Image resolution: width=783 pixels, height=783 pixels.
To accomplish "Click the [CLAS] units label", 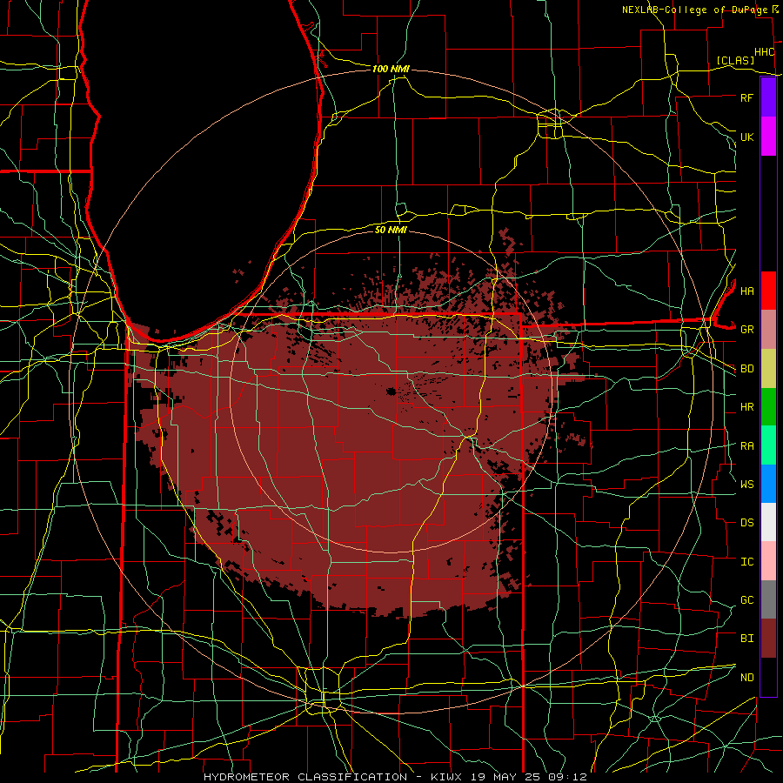I will tap(735, 60).
